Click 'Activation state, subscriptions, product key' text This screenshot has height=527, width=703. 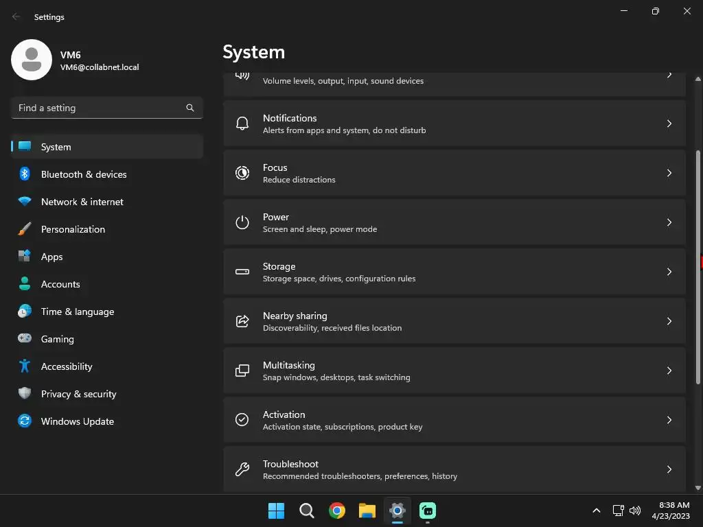click(343, 427)
